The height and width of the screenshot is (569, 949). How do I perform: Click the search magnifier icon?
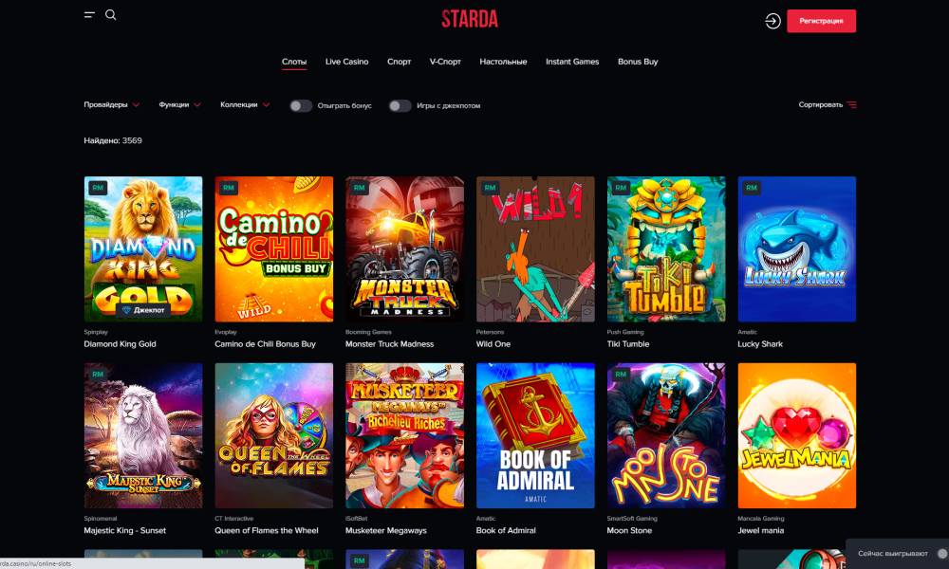[x=111, y=15]
